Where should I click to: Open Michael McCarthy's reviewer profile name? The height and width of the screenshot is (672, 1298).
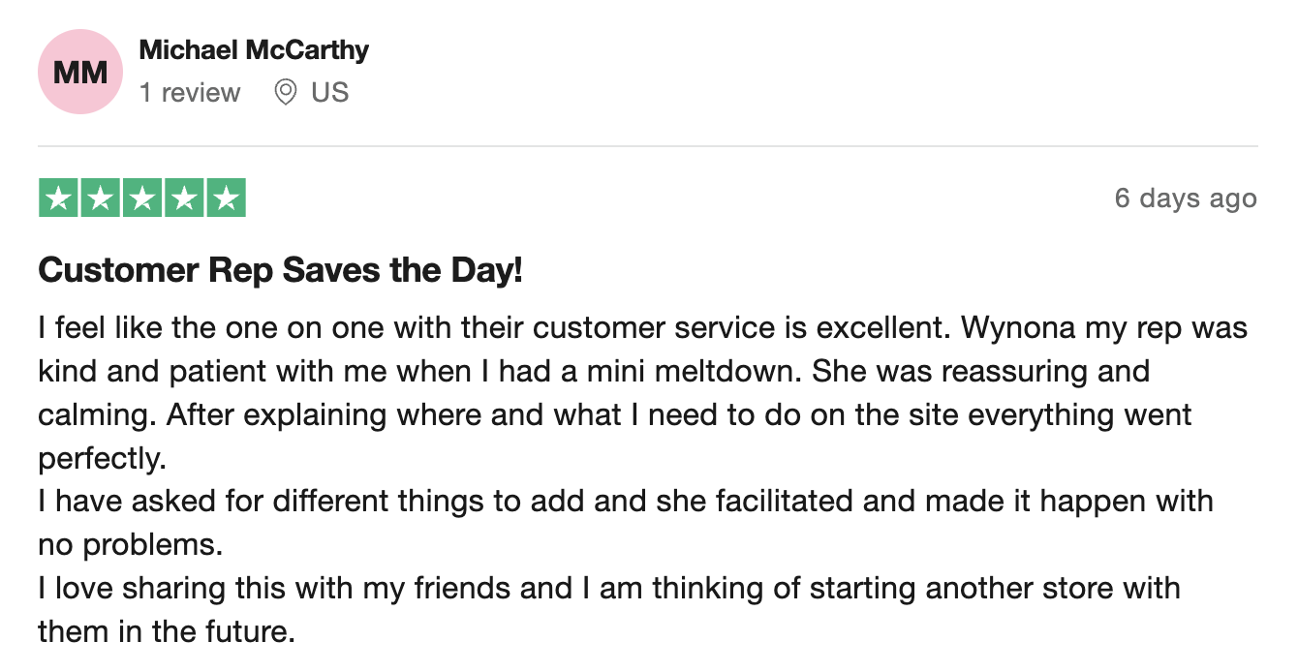(x=254, y=50)
